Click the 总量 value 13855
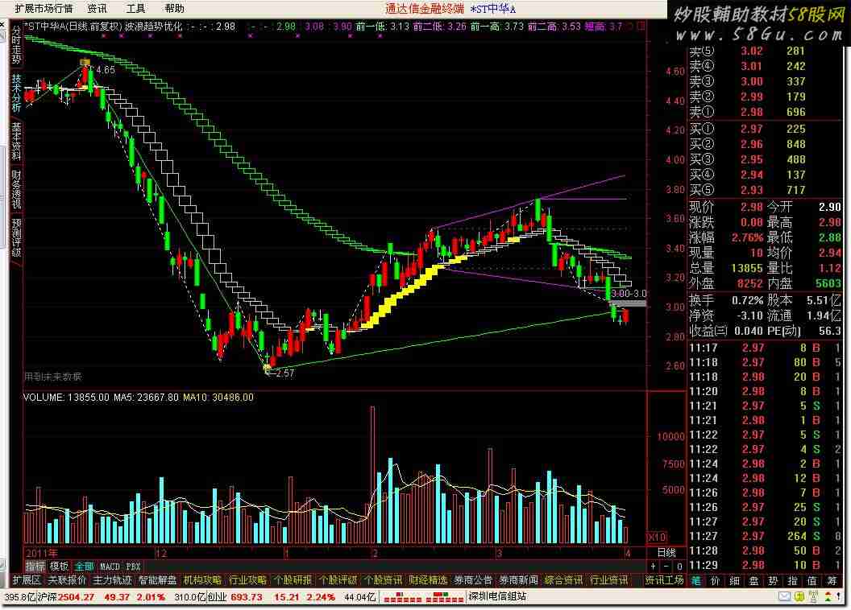Screen dimensions: 851x610 (x=747, y=268)
